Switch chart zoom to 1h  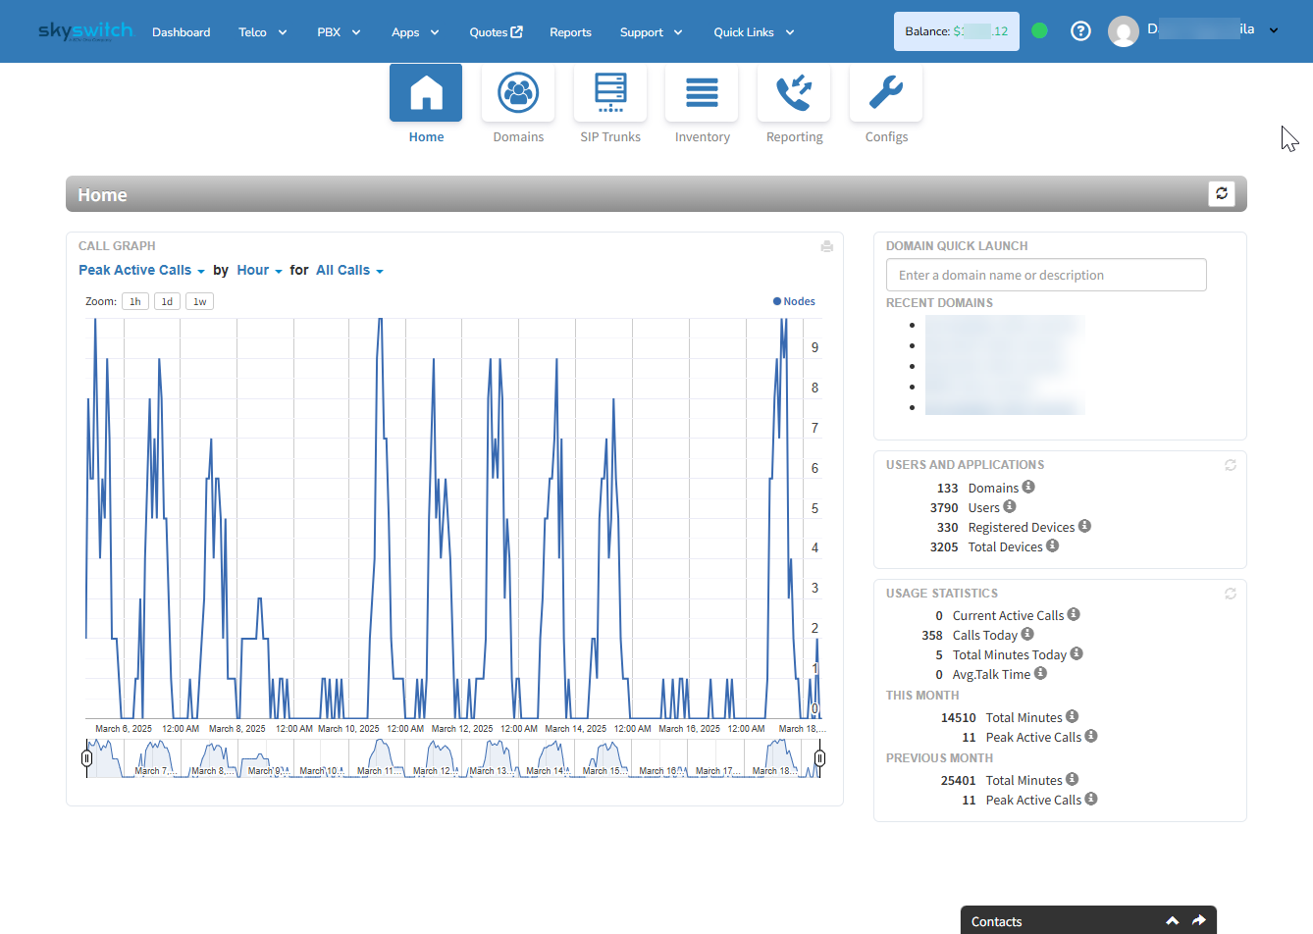tap(134, 301)
